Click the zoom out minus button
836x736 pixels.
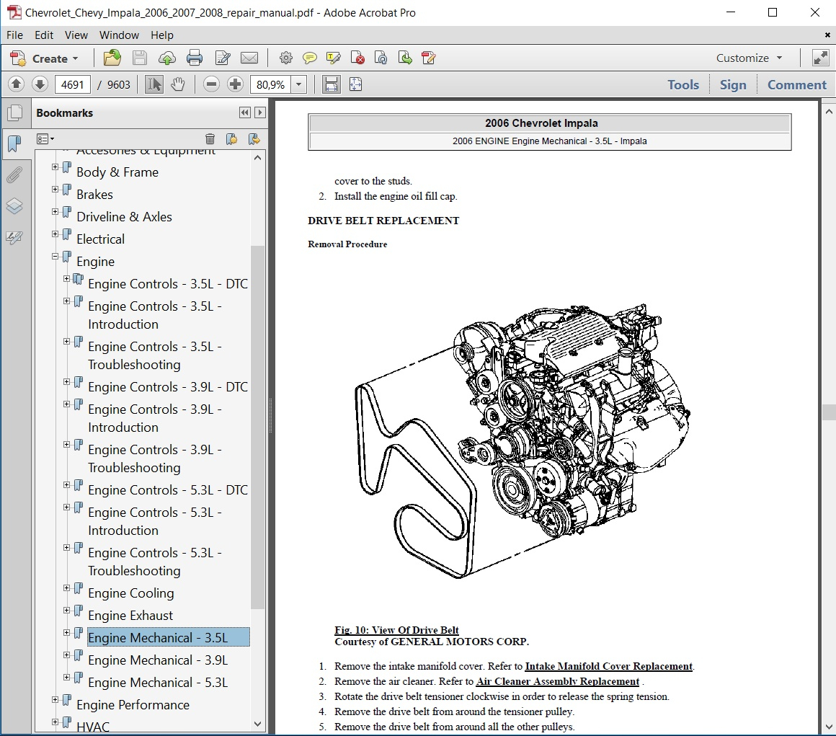pyautogui.click(x=210, y=84)
